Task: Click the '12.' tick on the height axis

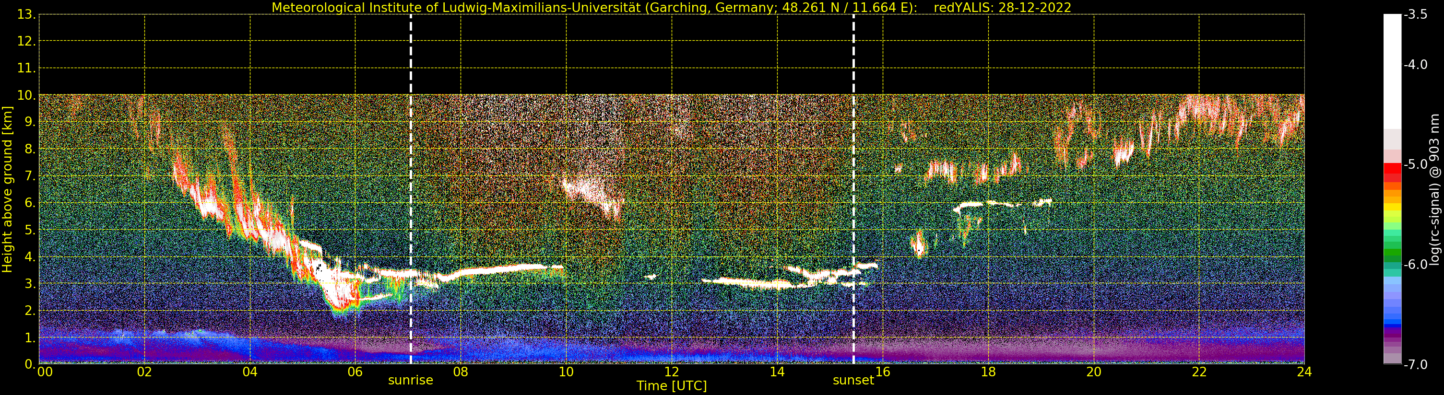Action: [26, 41]
